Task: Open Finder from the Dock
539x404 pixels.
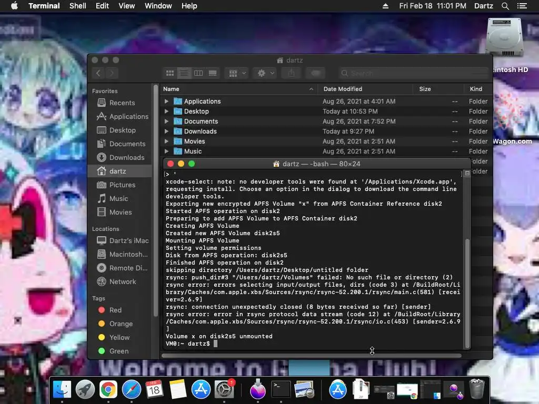Action: coord(62,390)
